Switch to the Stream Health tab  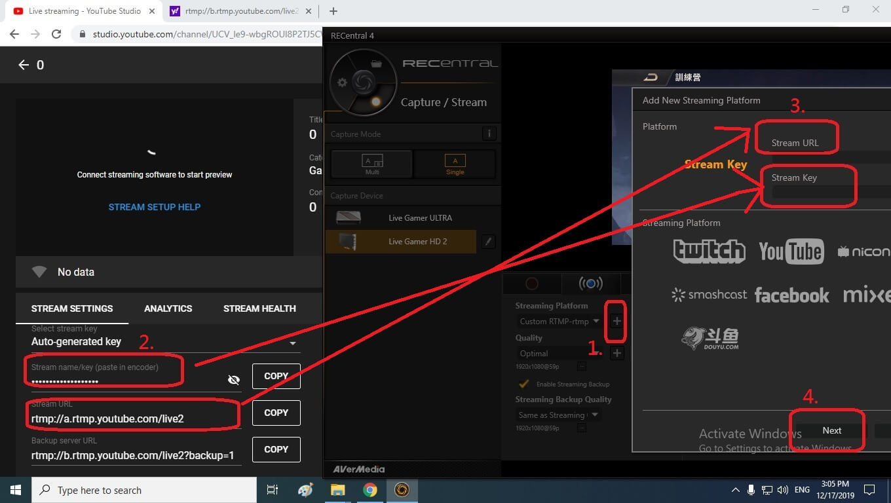[x=259, y=308]
